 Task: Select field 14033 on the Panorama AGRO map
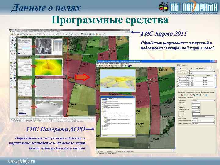pyautogui.click(x=163, y=70)
